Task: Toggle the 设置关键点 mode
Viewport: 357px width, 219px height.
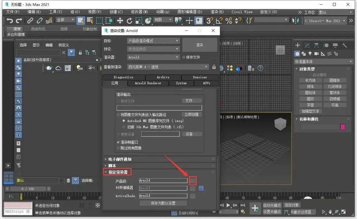Action: click(x=272, y=212)
